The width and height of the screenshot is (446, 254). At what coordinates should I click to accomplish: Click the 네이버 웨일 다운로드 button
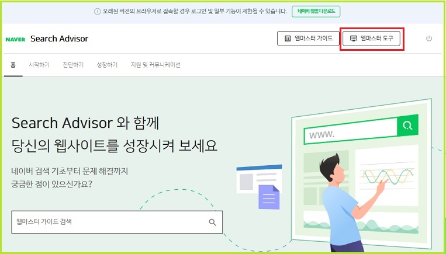click(x=316, y=12)
